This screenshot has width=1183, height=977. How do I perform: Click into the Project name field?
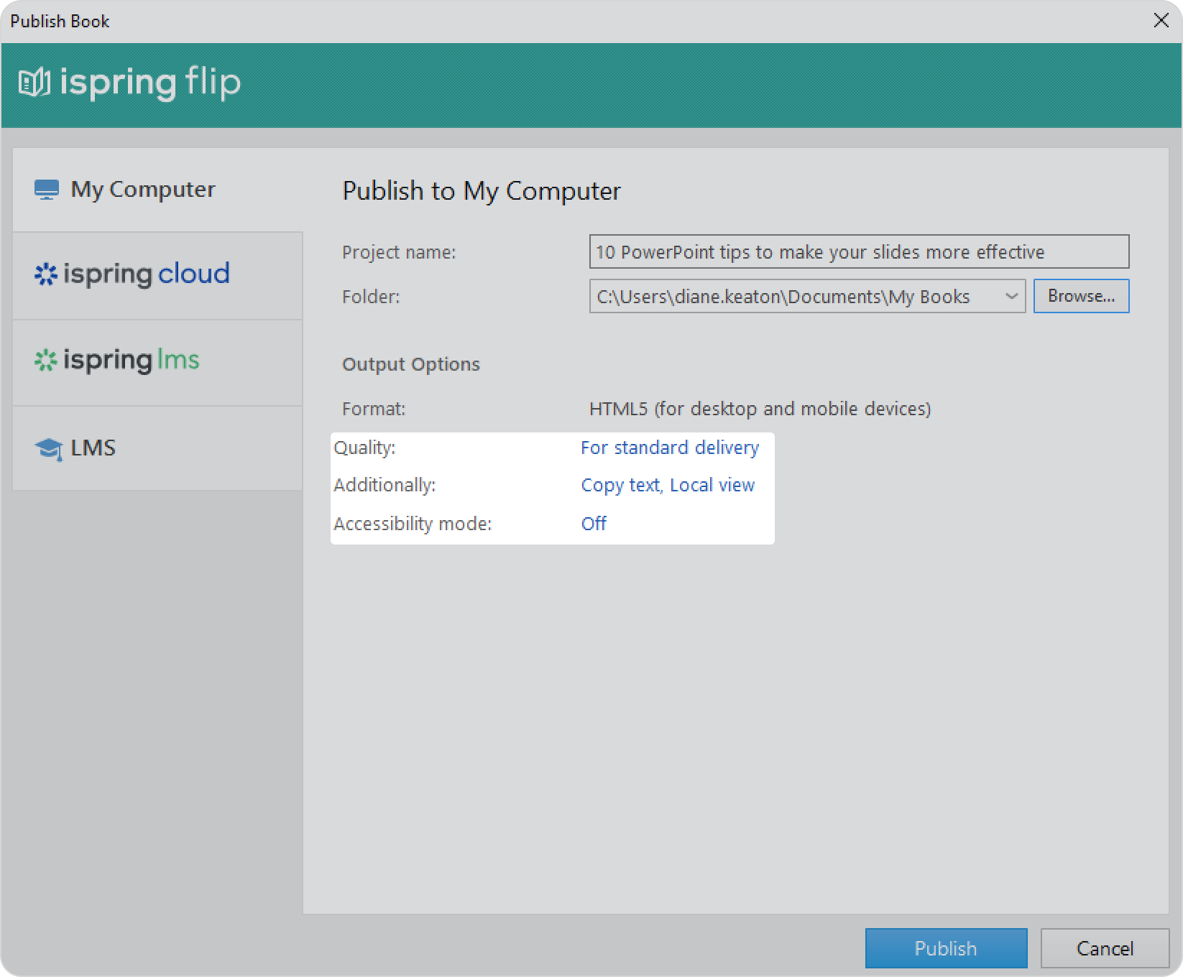(858, 252)
